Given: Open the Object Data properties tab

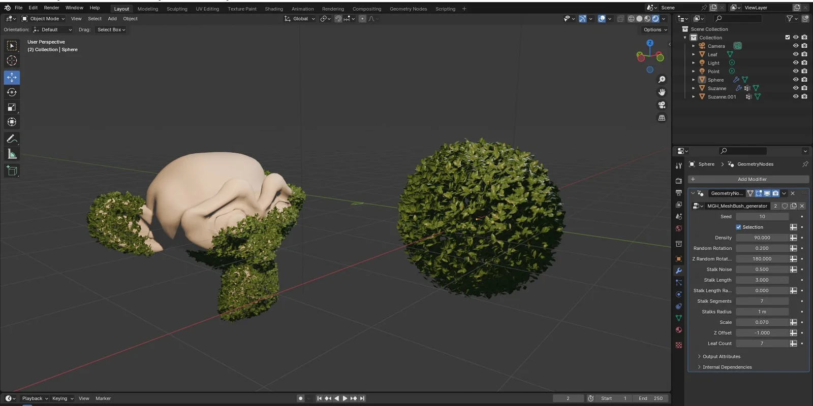Looking at the screenshot, I should pyautogui.click(x=678, y=318).
